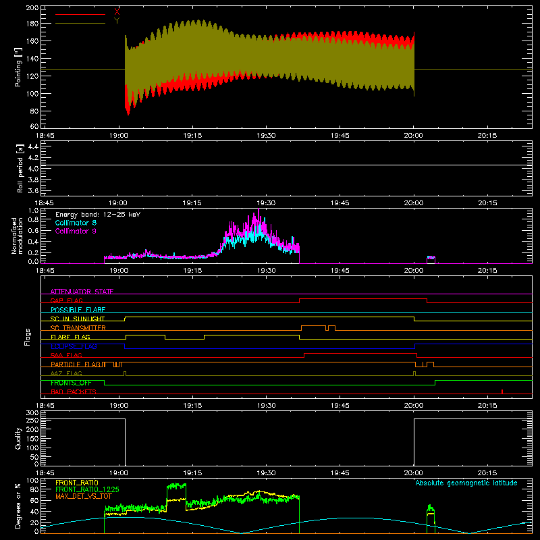Screen dimensions: 540x540
Task: Select the SAA_FLAG label
Action: click(x=66, y=355)
